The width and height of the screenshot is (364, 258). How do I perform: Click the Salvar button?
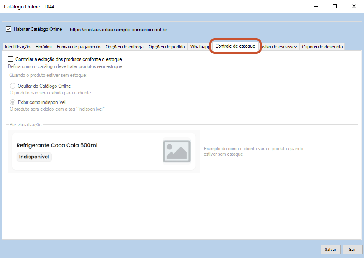pyautogui.click(x=330, y=249)
